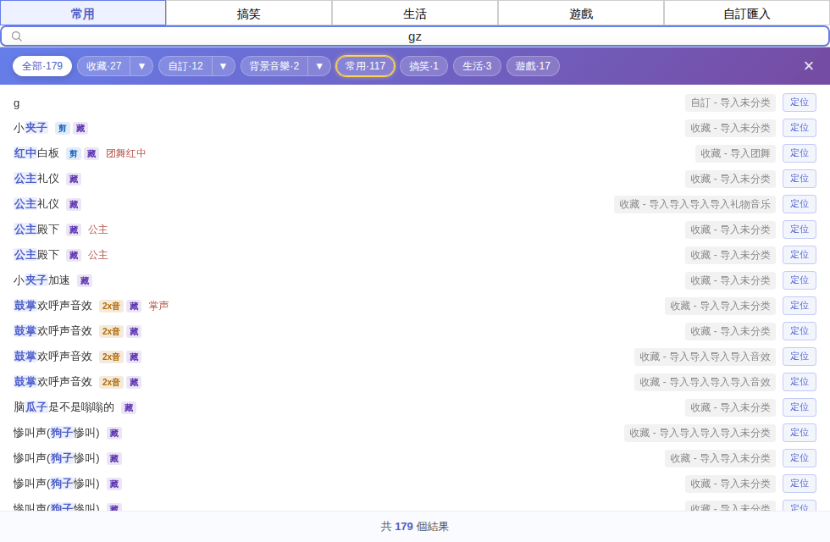Viewport: 830px width, 542px height.
Task: Select the 搞笑·1 filter chip
Action: point(424,66)
